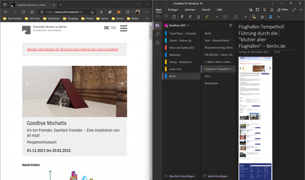The height and width of the screenshot is (180, 305).
Task: Click Abschnitt hinzufügen button
Action: (x=179, y=176)
